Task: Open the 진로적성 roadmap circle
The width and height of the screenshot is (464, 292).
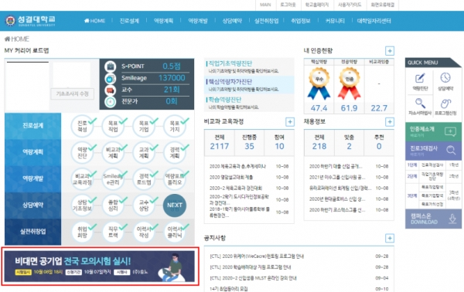Action: pyautogui.click(x=82, y=126)
